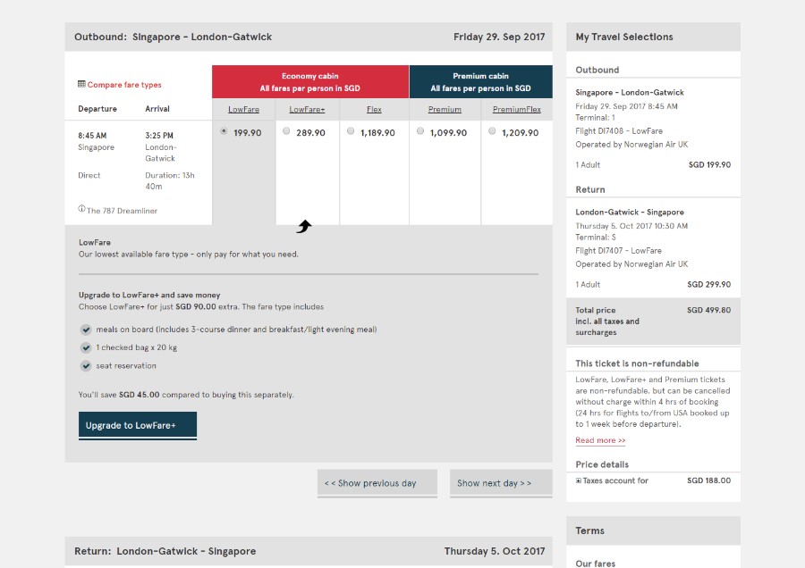Click the SGD 188.00 taxes amount
Viewport: 805px width, 568px height.
709,480
